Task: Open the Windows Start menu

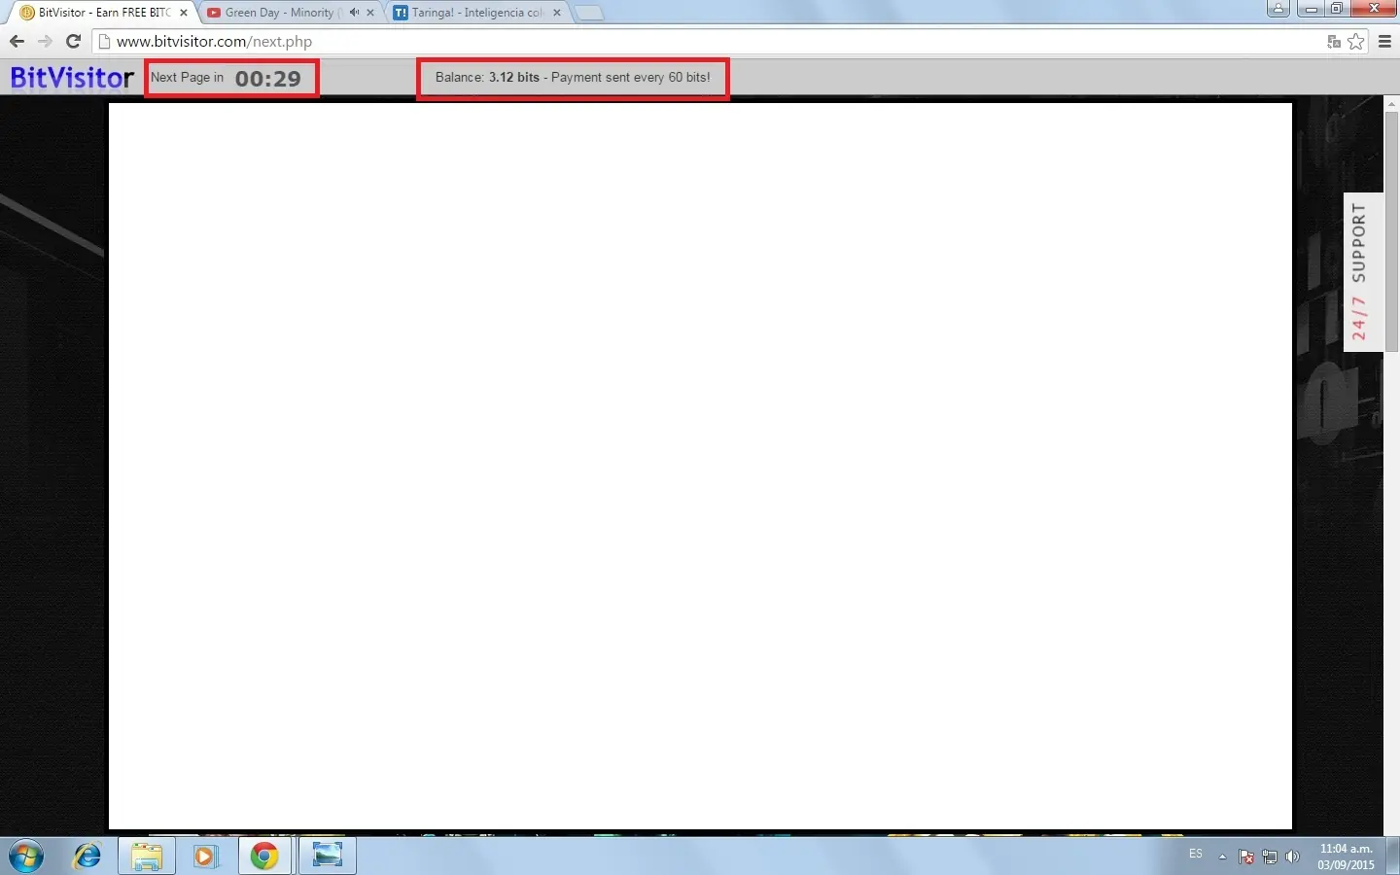Action: tap(26, 857)
